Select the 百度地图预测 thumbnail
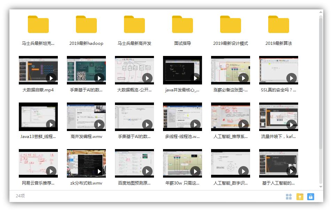The width and height of the screenshot is (333, 212). click(134, 163)
